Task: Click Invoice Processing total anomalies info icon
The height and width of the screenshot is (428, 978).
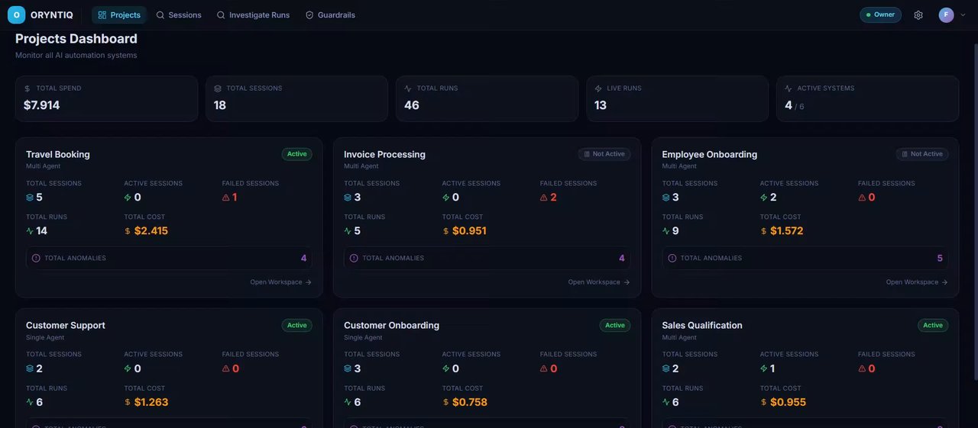Action: click(354, 258)
